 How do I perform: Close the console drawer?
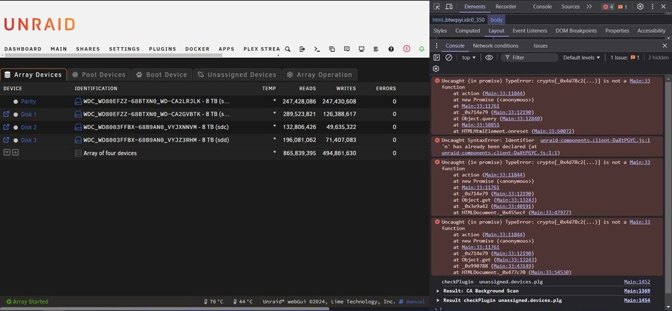point(665,46)
